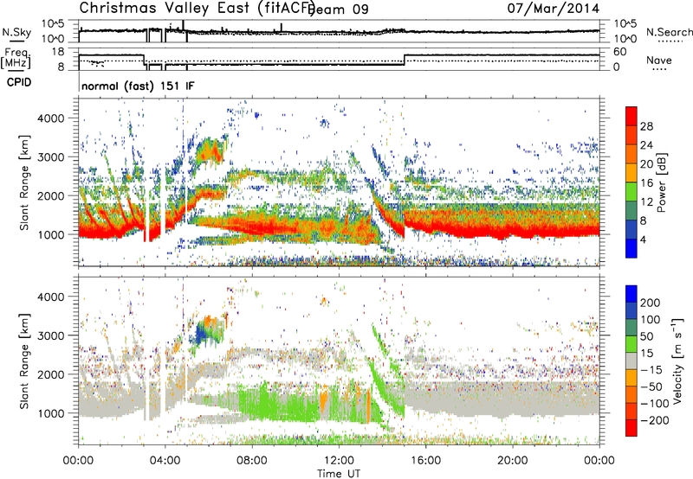Click the 'CPID' row label
The width and height of the screenshot is (693, 479).
pos(18,82)
